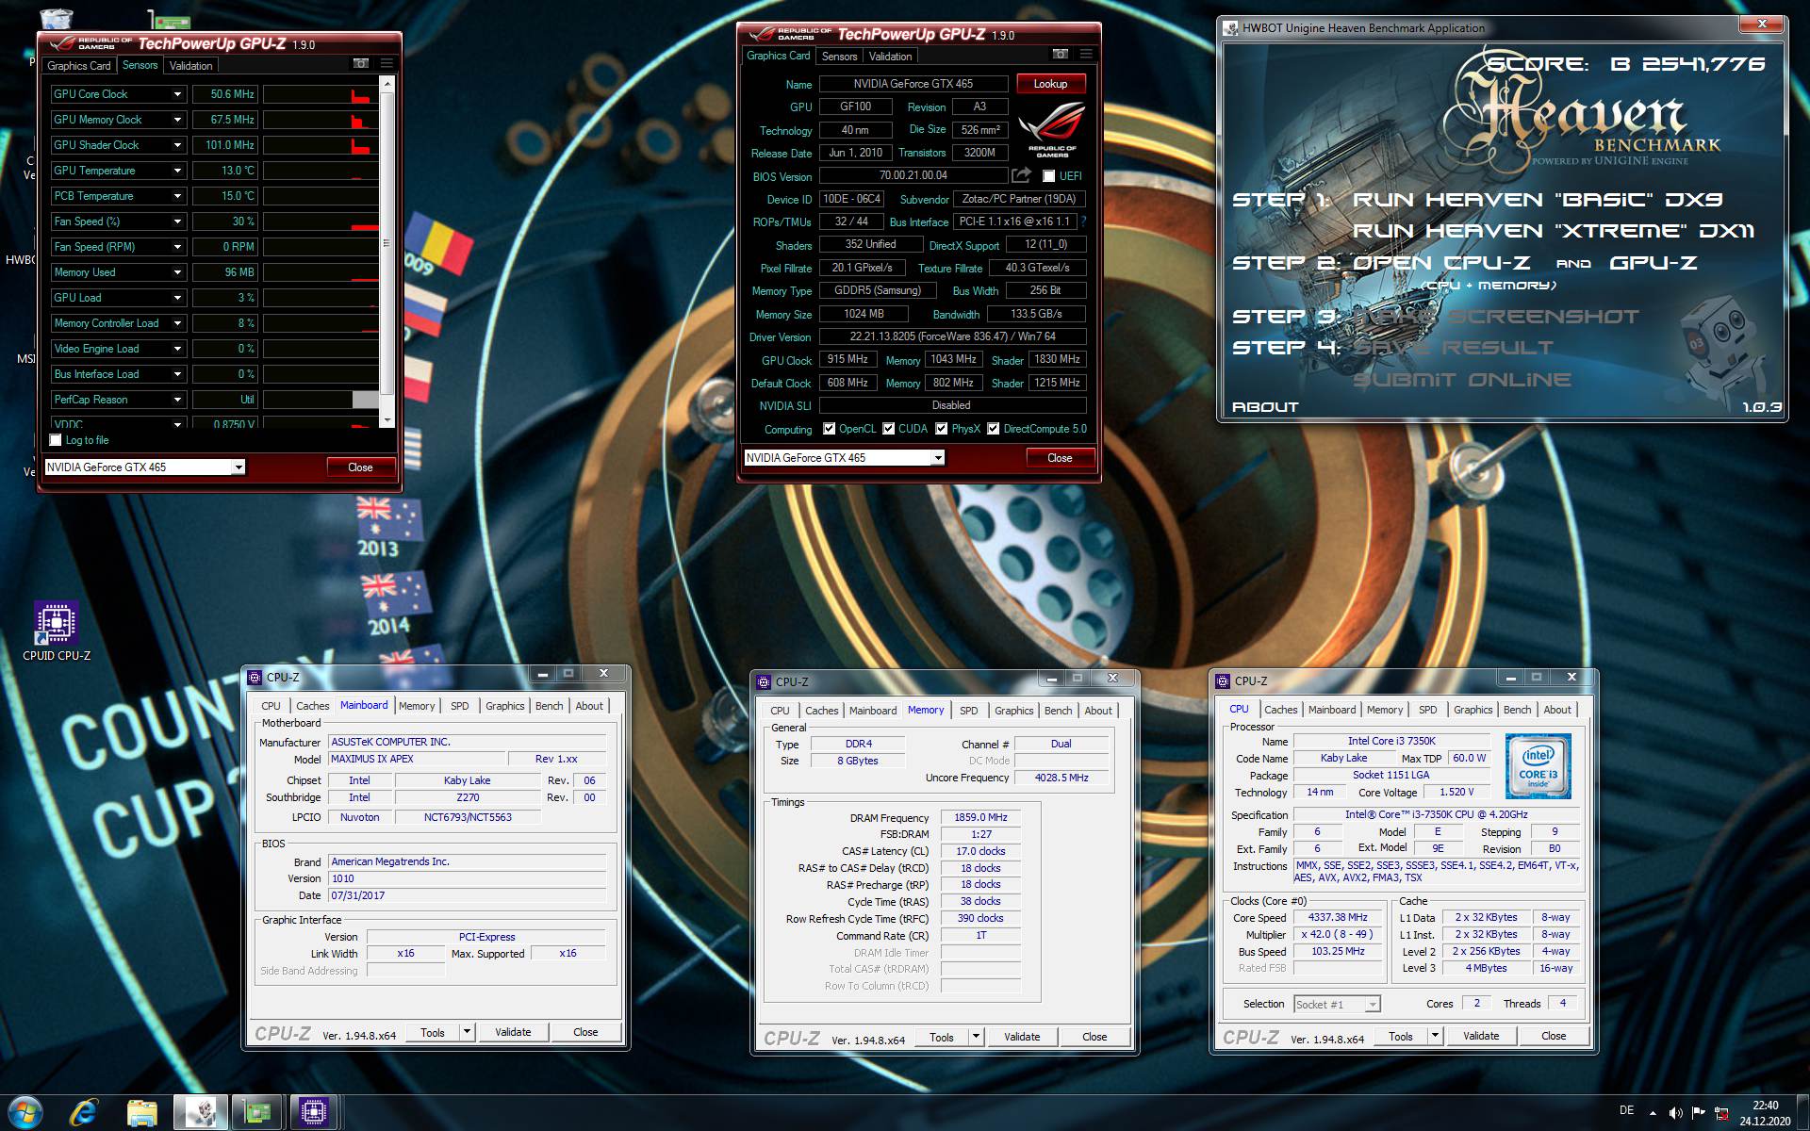The width and height of the screenshot is (1810, 1131).
Task: Select SPD tab in CPU-Z Memory window
Action: 968,711
